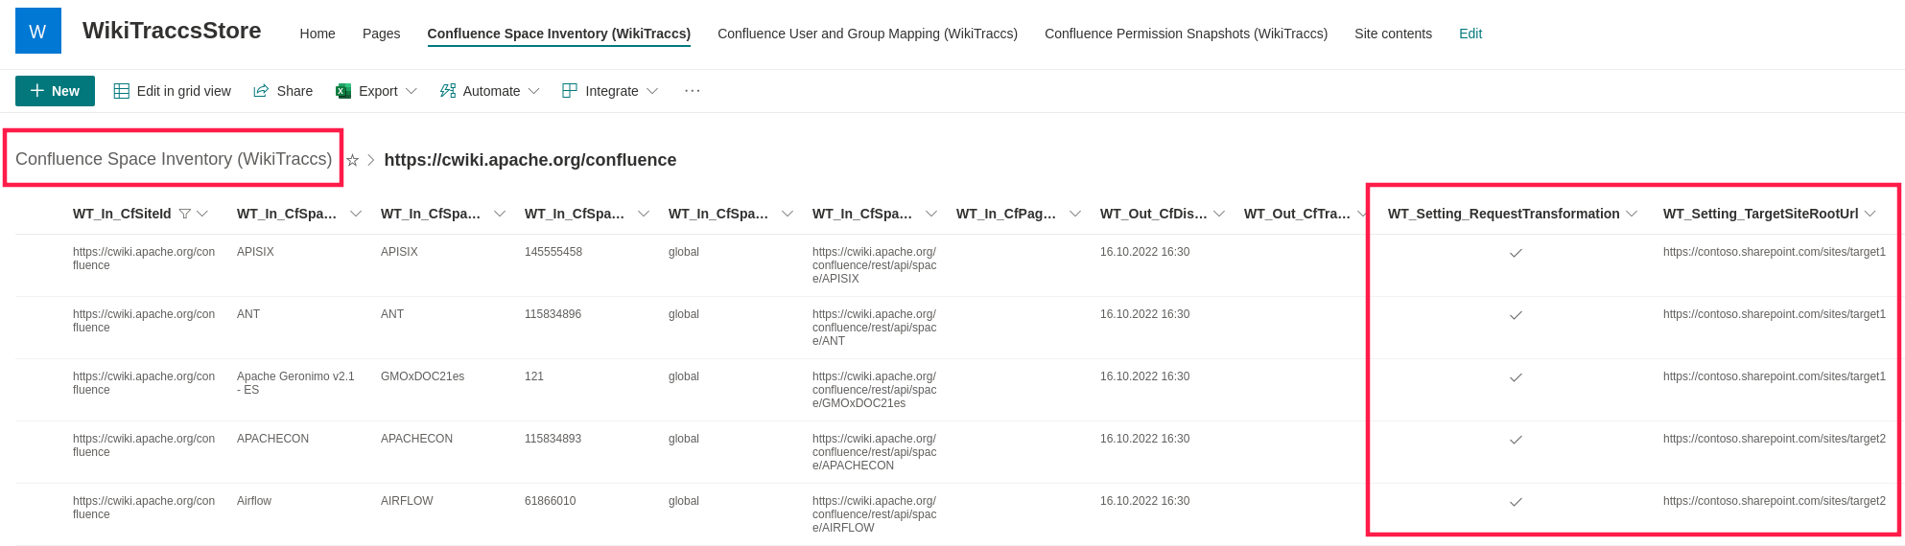Click the Excel Export icon
This screenshot has height=546, width=1905.
(x=342, y=91)
